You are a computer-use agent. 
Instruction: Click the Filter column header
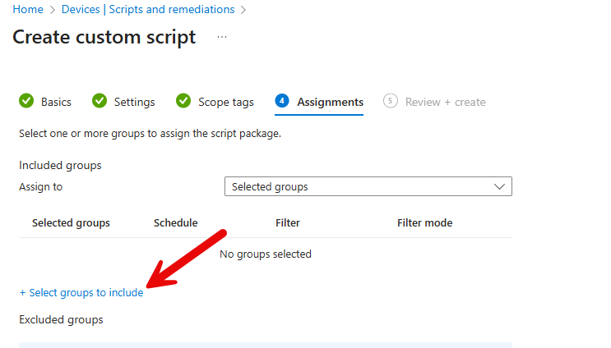[x=288, y=222]
